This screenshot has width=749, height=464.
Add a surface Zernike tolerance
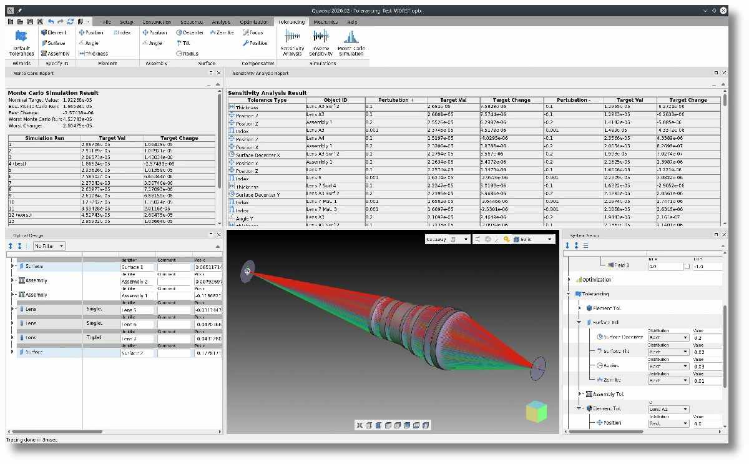coord(222,32)
